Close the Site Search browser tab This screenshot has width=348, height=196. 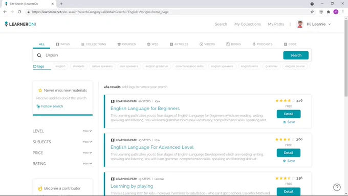point(53,4)
